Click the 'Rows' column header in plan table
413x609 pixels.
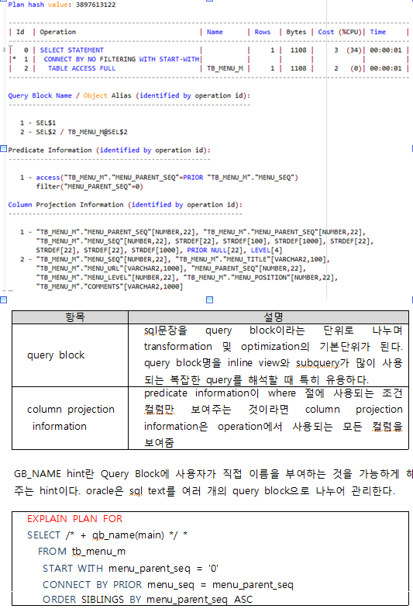point(263,32)
